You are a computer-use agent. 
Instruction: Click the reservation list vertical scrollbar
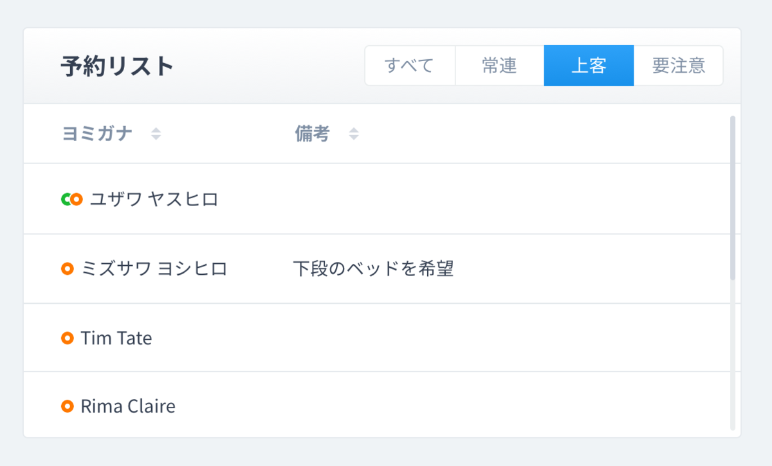(733, 198)
